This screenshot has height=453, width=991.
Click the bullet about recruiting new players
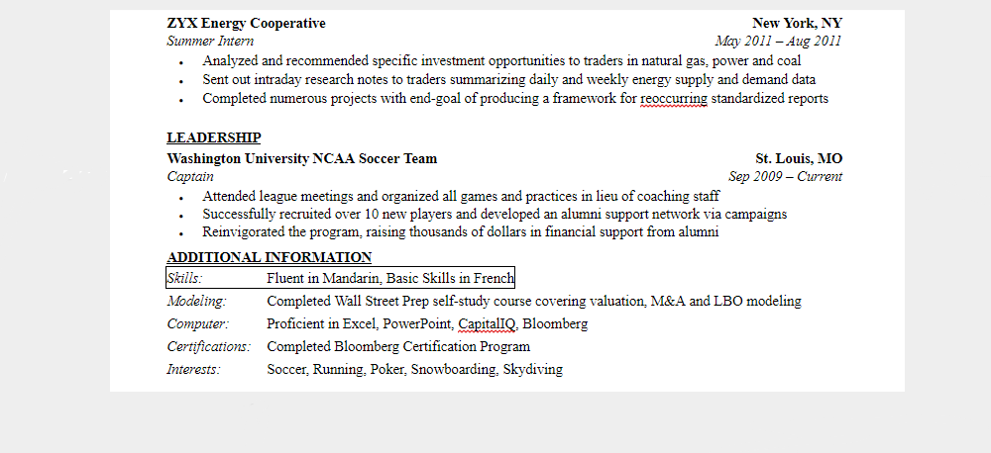(495, 214)
